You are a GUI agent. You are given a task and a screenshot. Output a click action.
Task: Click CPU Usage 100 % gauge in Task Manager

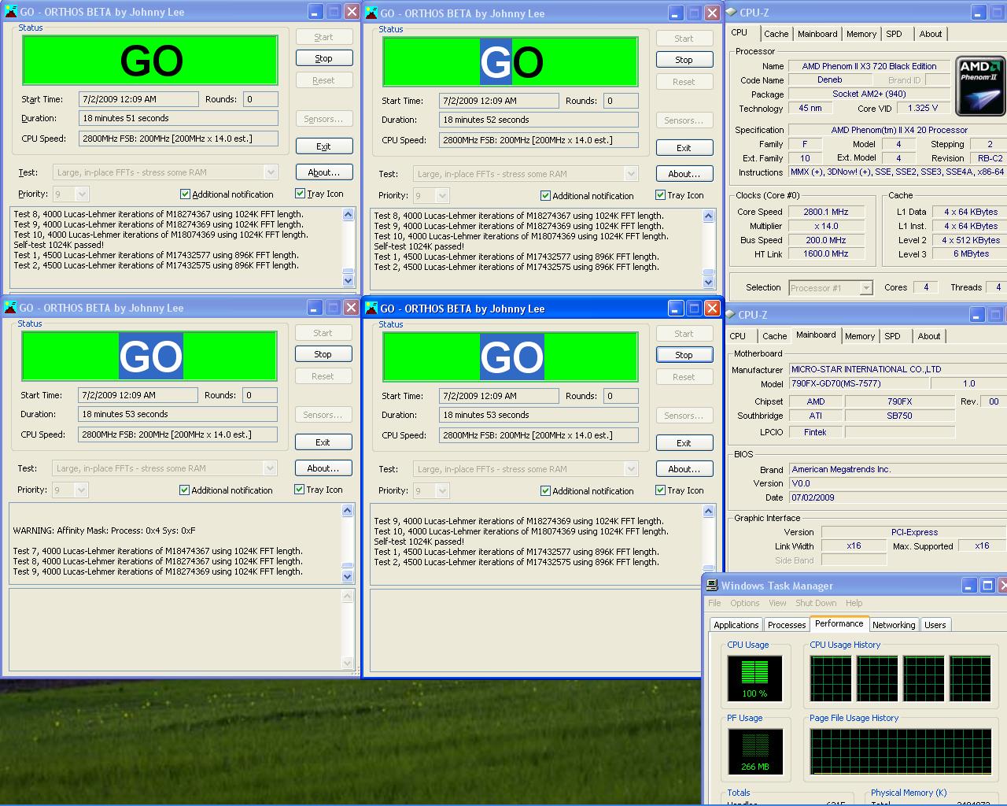tap(754, 678)
